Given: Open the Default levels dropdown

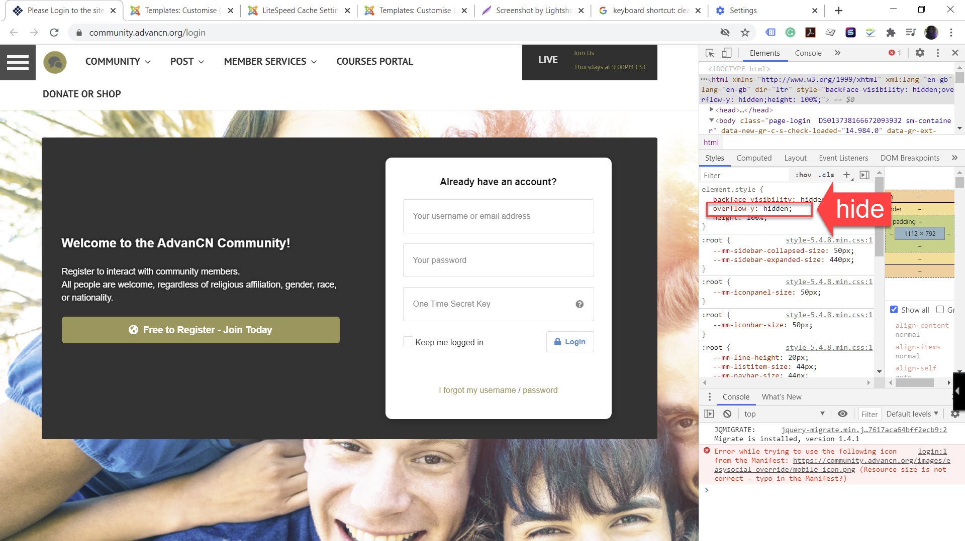Looking at the screenshot, I should coord(912,414).
